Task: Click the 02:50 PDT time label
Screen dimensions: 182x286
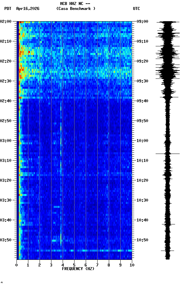Action: [6, 121]
